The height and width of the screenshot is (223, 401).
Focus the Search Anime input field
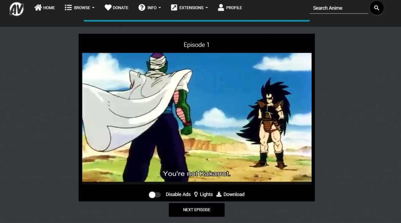(339, 8)
